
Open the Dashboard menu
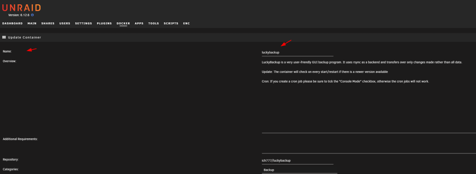click(12, 23)
